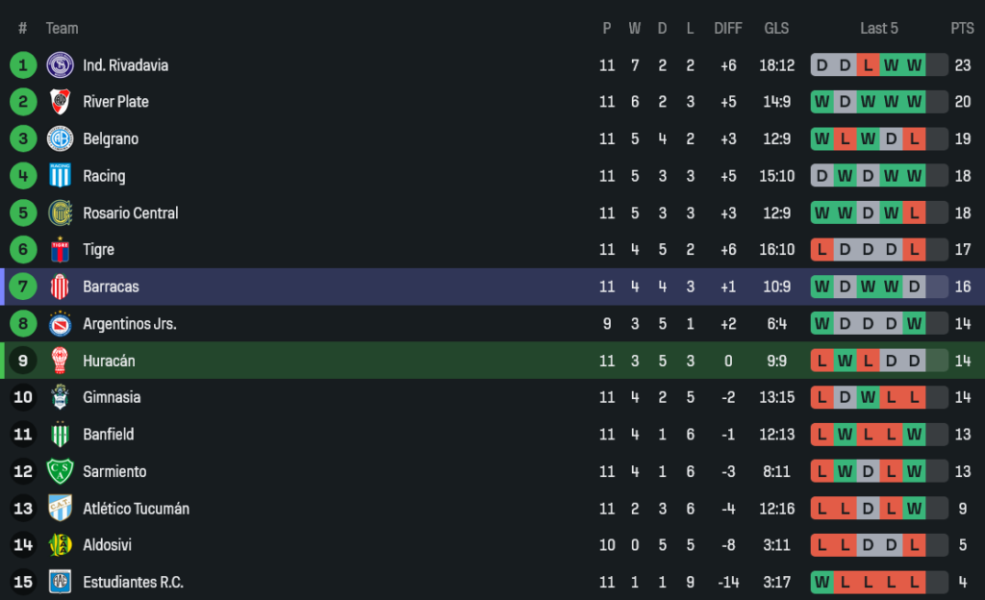Image resolution: width=985 pixels, height=600 pixels.
Task: Click the River Plate club crest
Action: [60, 102]
